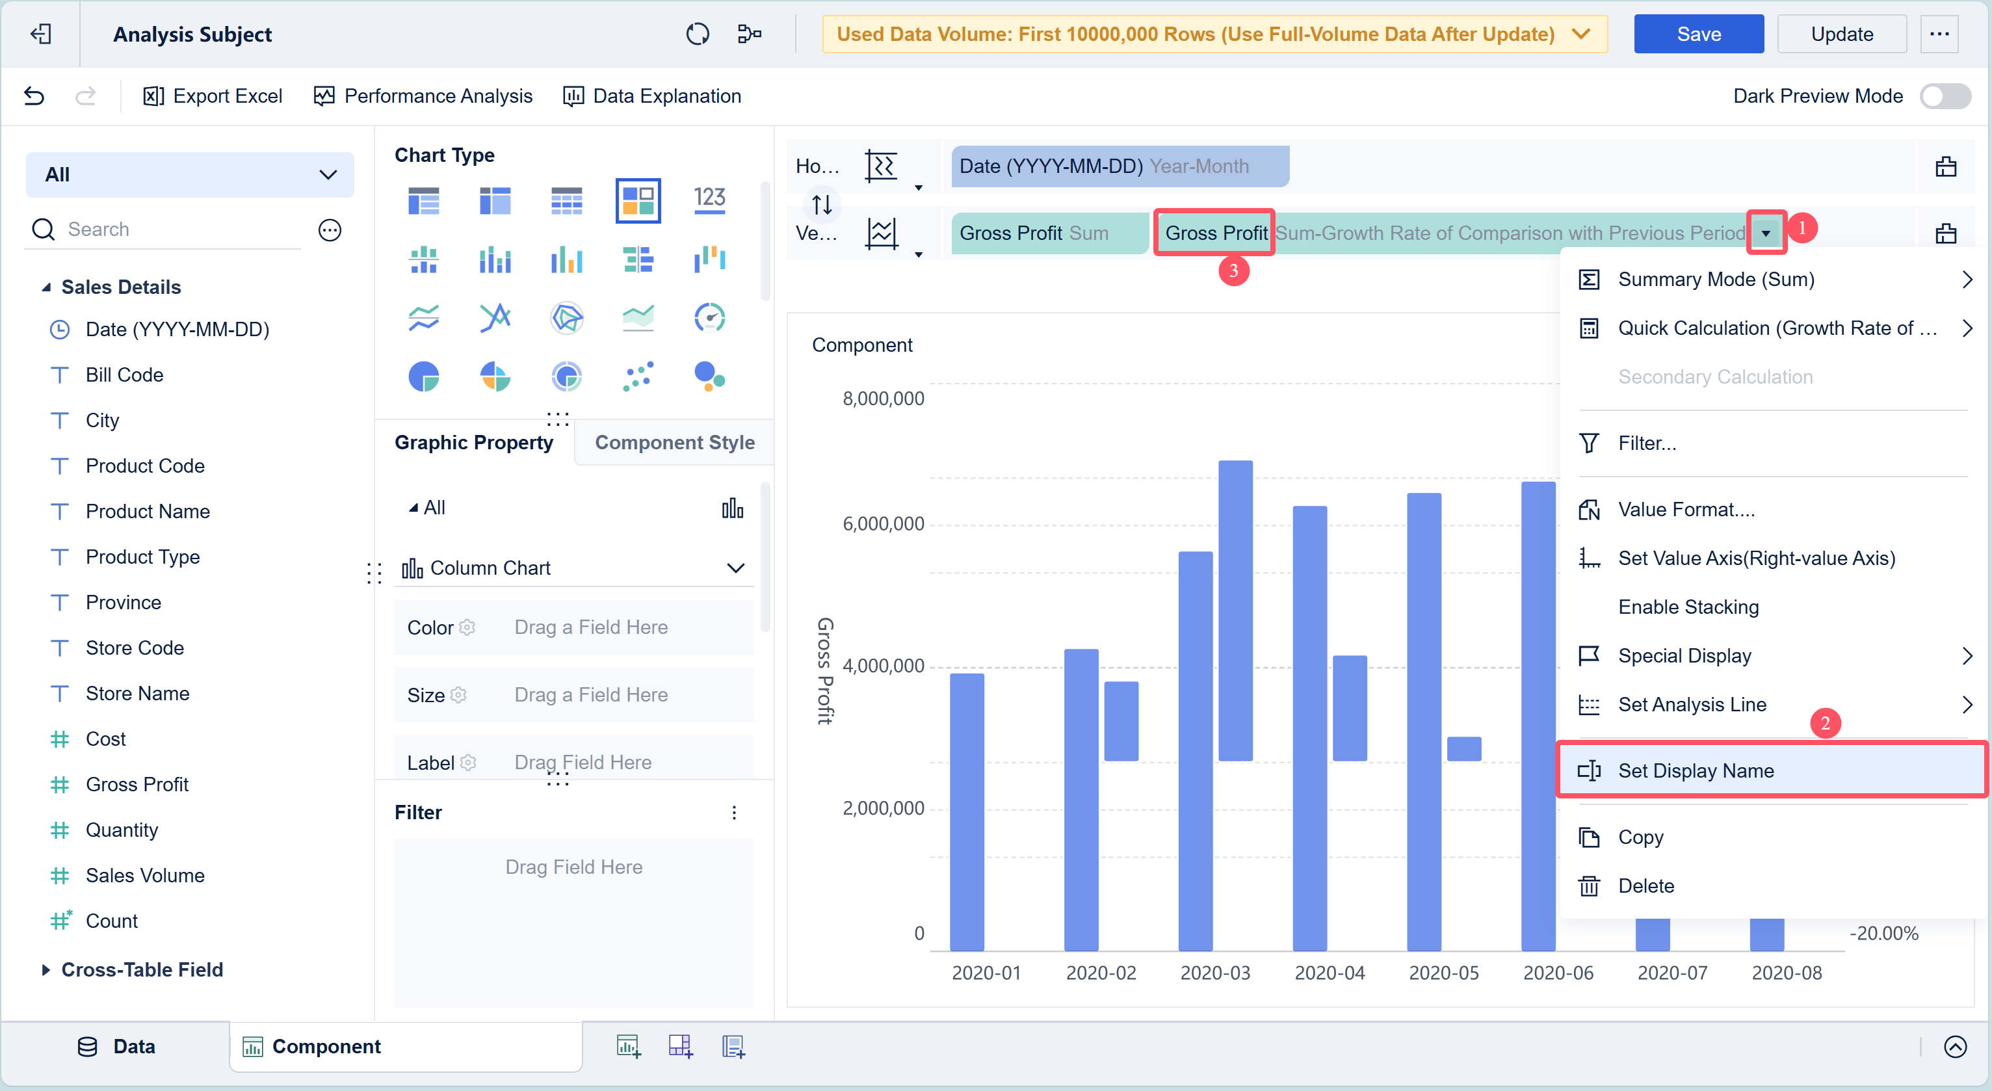
Task: Open Gross Profit growth rate field dropdown arrow
Action: [x=1766, y=233]
